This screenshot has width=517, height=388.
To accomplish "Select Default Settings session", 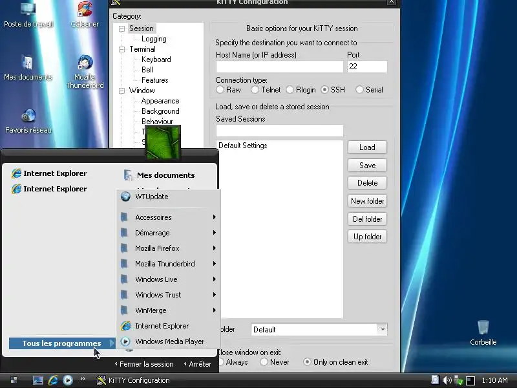I will [243, 145].
